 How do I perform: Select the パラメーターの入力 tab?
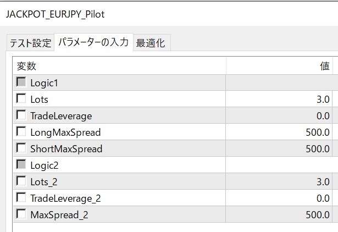(93, 42)
